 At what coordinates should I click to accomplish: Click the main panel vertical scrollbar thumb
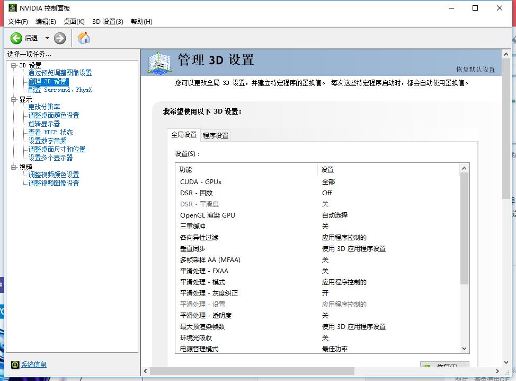[x=506, y=128]
